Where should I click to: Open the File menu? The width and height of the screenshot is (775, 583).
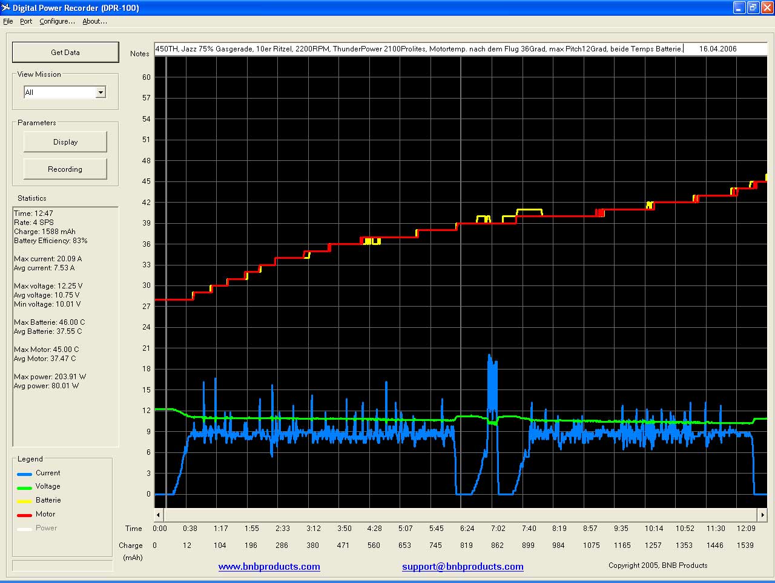pos(8,21)
